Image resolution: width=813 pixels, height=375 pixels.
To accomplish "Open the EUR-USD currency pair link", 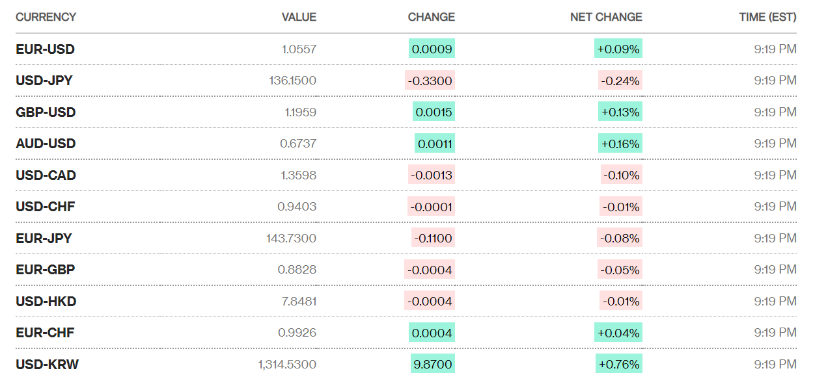I will click(x=45, y=49).
